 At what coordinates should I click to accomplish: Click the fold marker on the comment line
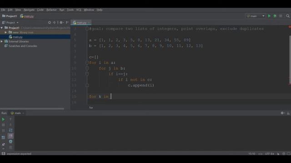tap(87, 29)
